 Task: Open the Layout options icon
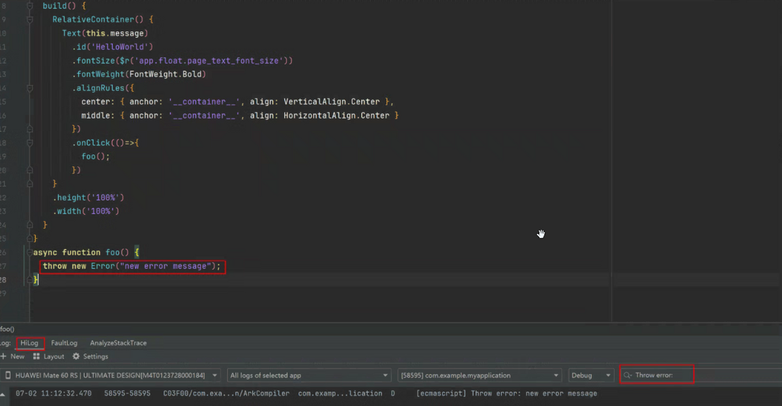tap(36, 357)
